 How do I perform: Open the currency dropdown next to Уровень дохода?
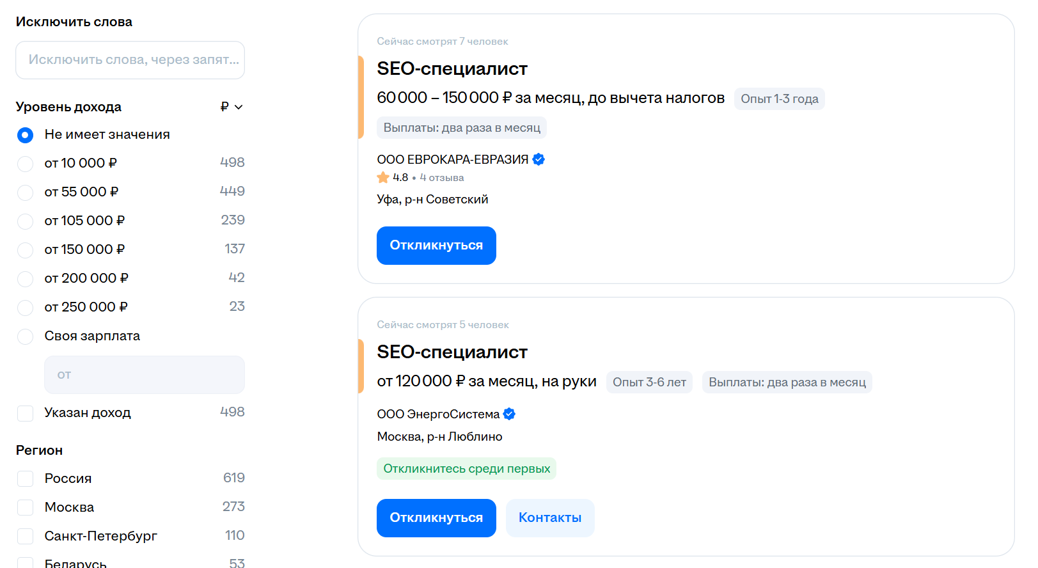232,107
